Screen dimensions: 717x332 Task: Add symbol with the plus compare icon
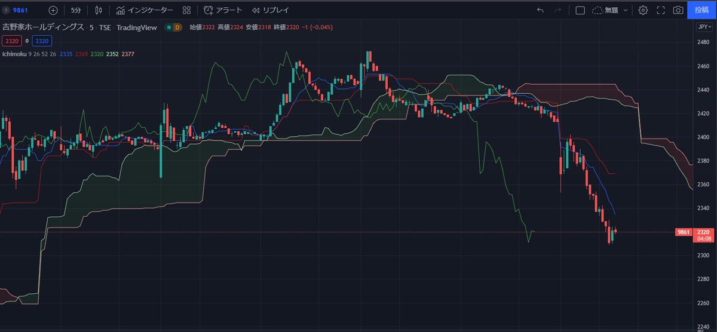(x=53, y=10)
